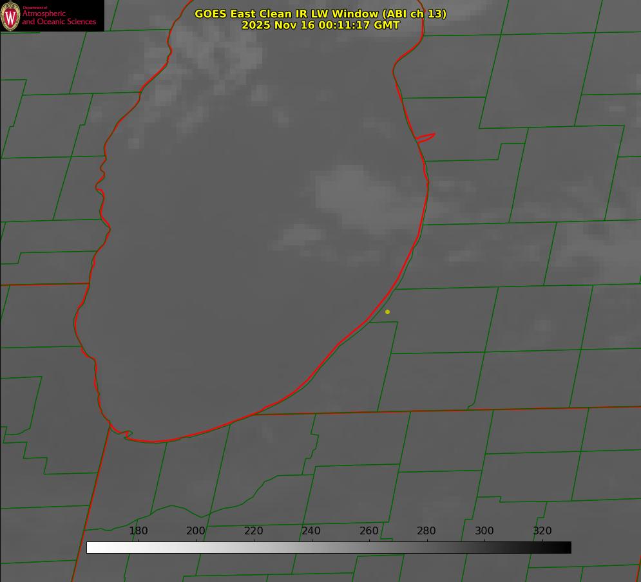641x582 pixels.
Task: Click the "(ABI ch 13)" text in title
Action: (x=415, y=14)
